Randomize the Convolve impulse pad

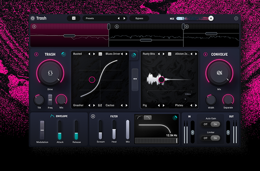(169, 54)
